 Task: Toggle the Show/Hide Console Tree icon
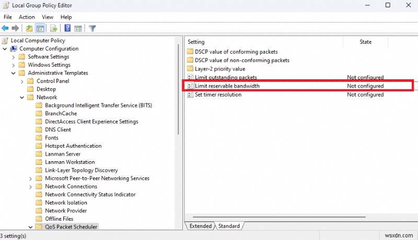[40, 28]
